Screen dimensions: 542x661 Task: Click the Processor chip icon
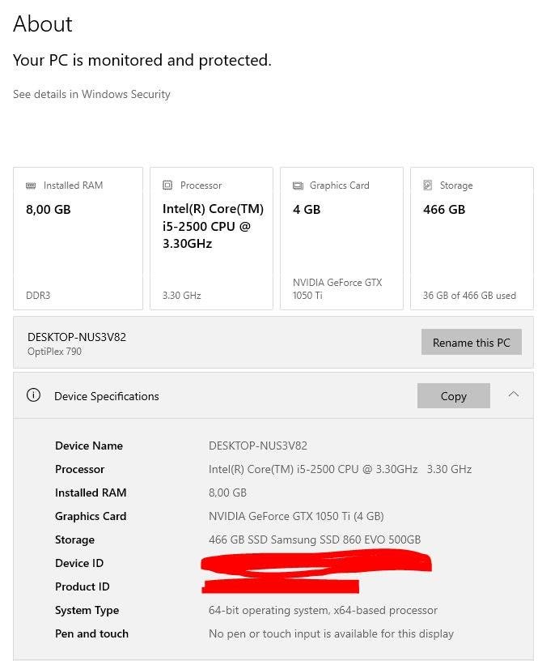pos(167,186)
